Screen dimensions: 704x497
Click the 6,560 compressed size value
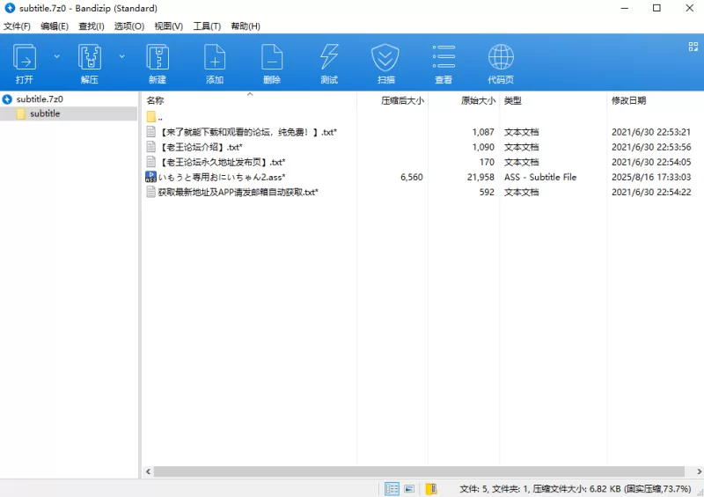click(x=412, y=177)
